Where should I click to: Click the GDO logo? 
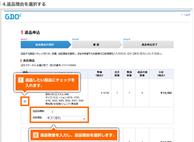click(13, 17)
